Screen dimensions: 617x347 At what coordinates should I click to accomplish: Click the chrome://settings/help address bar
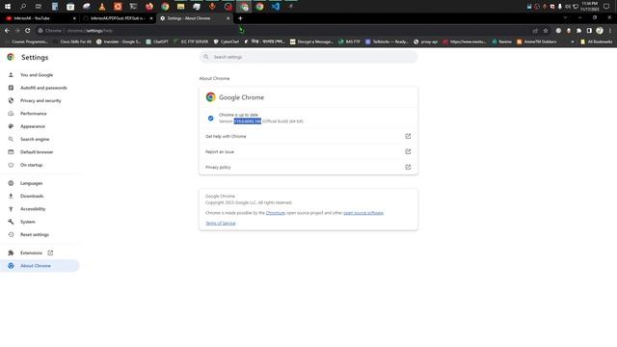click(x=283, y=30)
